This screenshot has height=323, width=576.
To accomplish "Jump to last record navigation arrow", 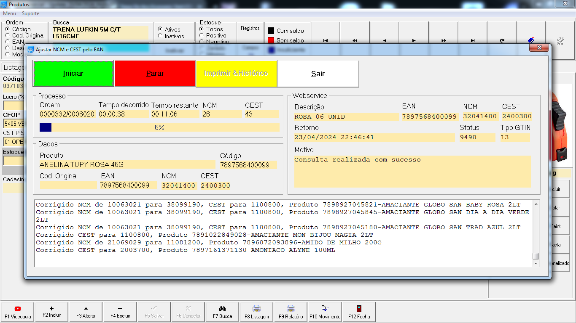I will click(473, 41).
